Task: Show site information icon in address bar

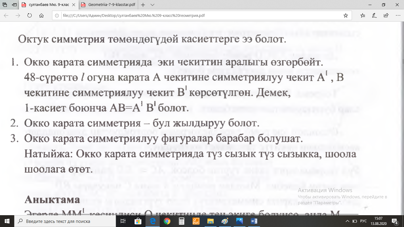Action: (57, 16)
